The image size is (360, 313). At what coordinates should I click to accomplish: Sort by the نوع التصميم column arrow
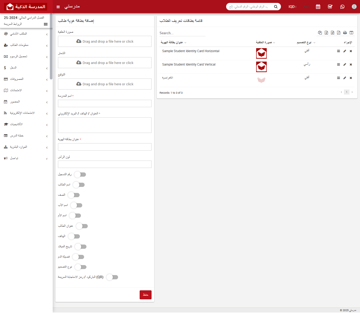314,43
